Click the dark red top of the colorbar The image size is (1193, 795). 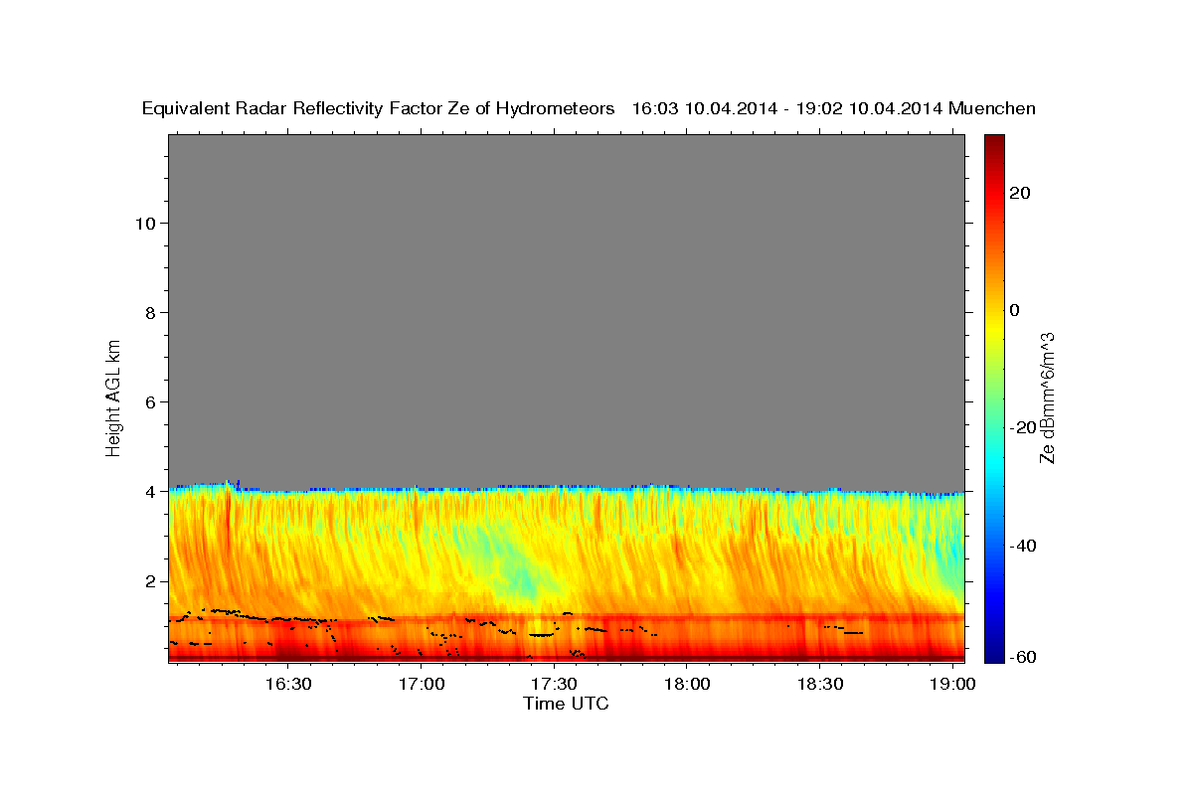(993, 144)
